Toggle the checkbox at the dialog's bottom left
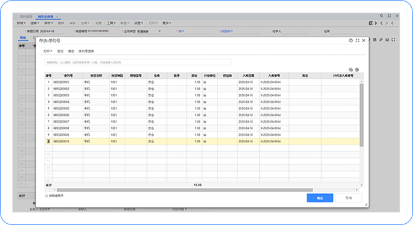Viewport: 413px width, 225px height. pyautogui.click(x=47, y=196)
